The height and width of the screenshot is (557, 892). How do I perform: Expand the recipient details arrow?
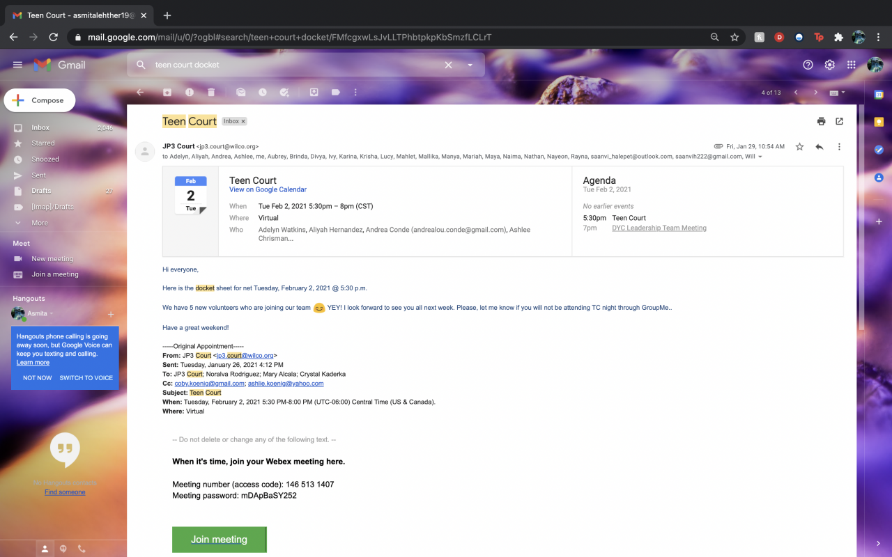[760, 157]
